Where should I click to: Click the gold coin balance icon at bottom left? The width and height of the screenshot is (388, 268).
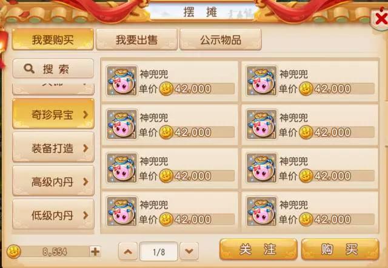point(13,252)
